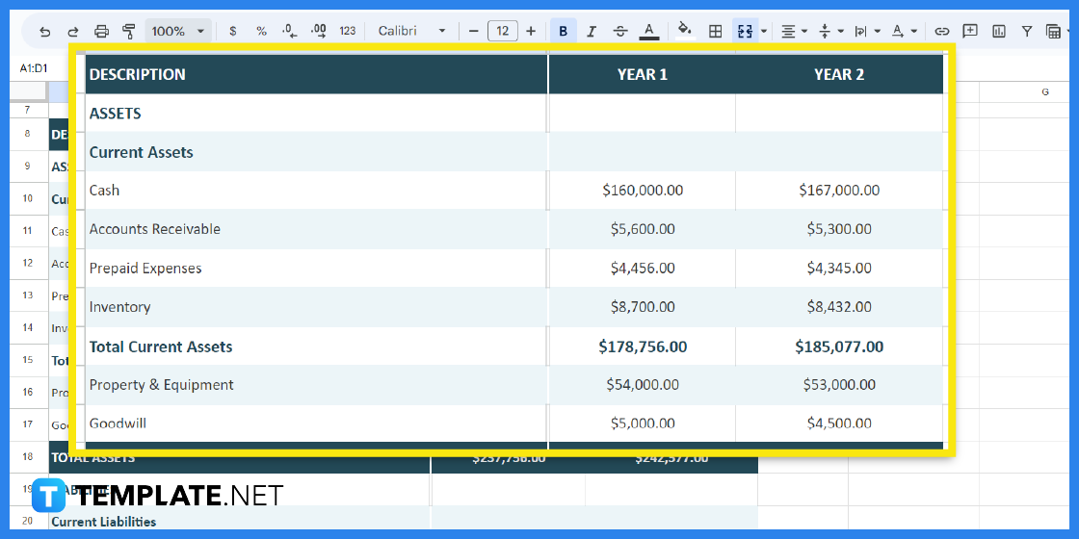This screenshot has width=1079, height=539.
Task: Decrease font size with minus button
Action: [473, 31]
